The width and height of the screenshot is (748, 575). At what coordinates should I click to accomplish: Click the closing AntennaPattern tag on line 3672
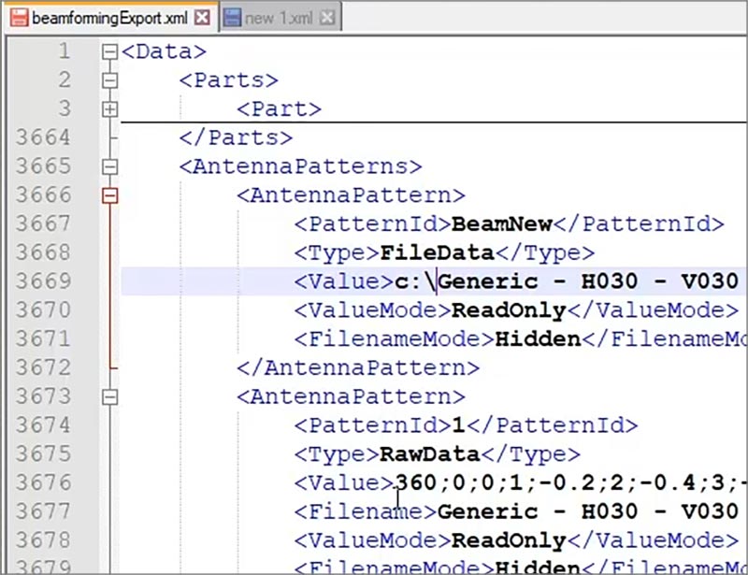[x=358, y=367]
